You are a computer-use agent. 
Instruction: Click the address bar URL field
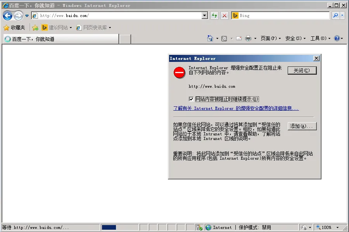pos(116,15)
